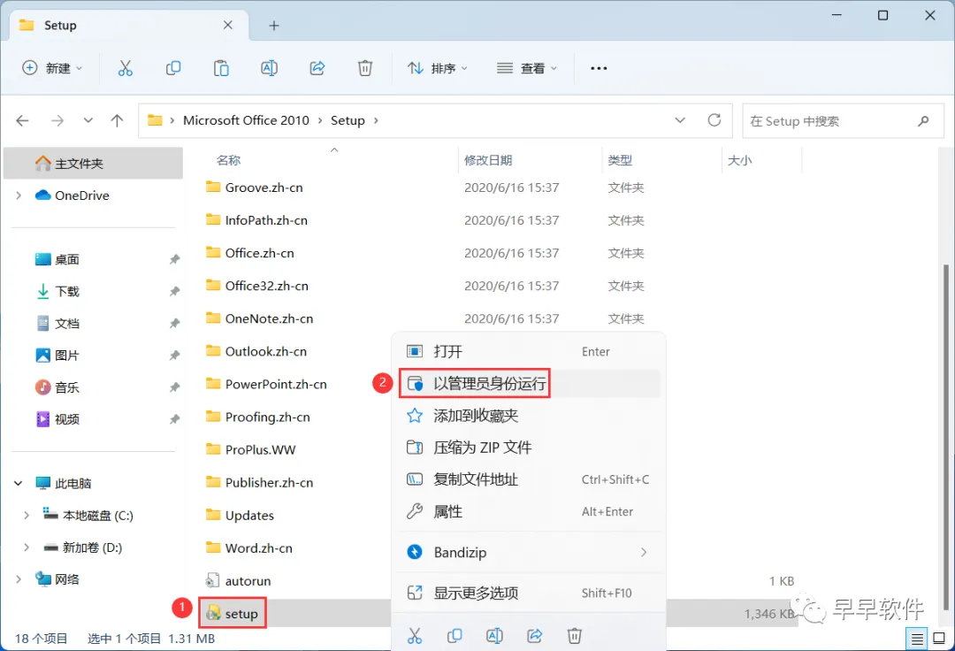Viewport: 955px width, 651px height.
Task: Select the setup file
Action: coord(241,614)
